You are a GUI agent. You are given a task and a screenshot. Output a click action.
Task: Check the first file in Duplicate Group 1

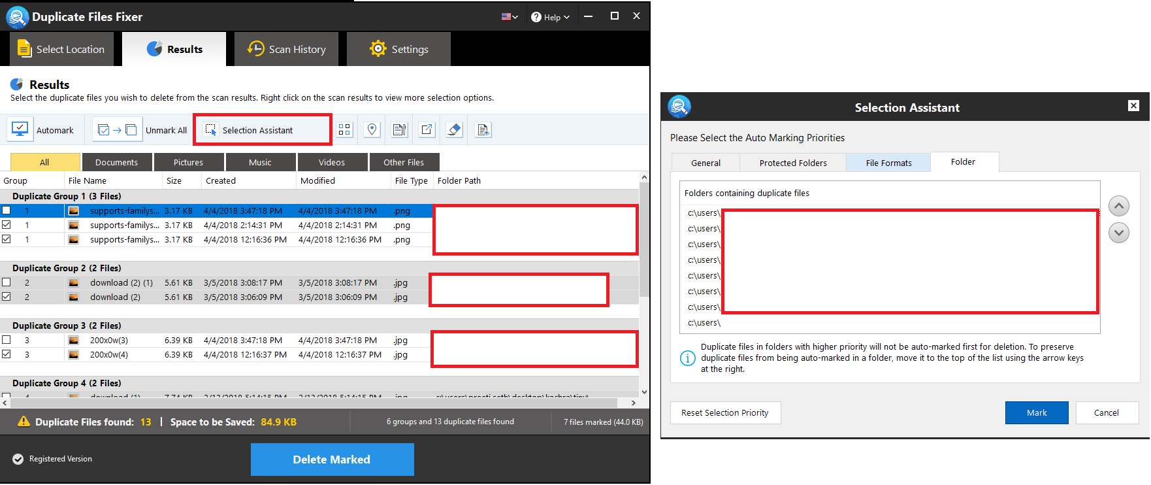pyautogui.click(x=7, y=210)
